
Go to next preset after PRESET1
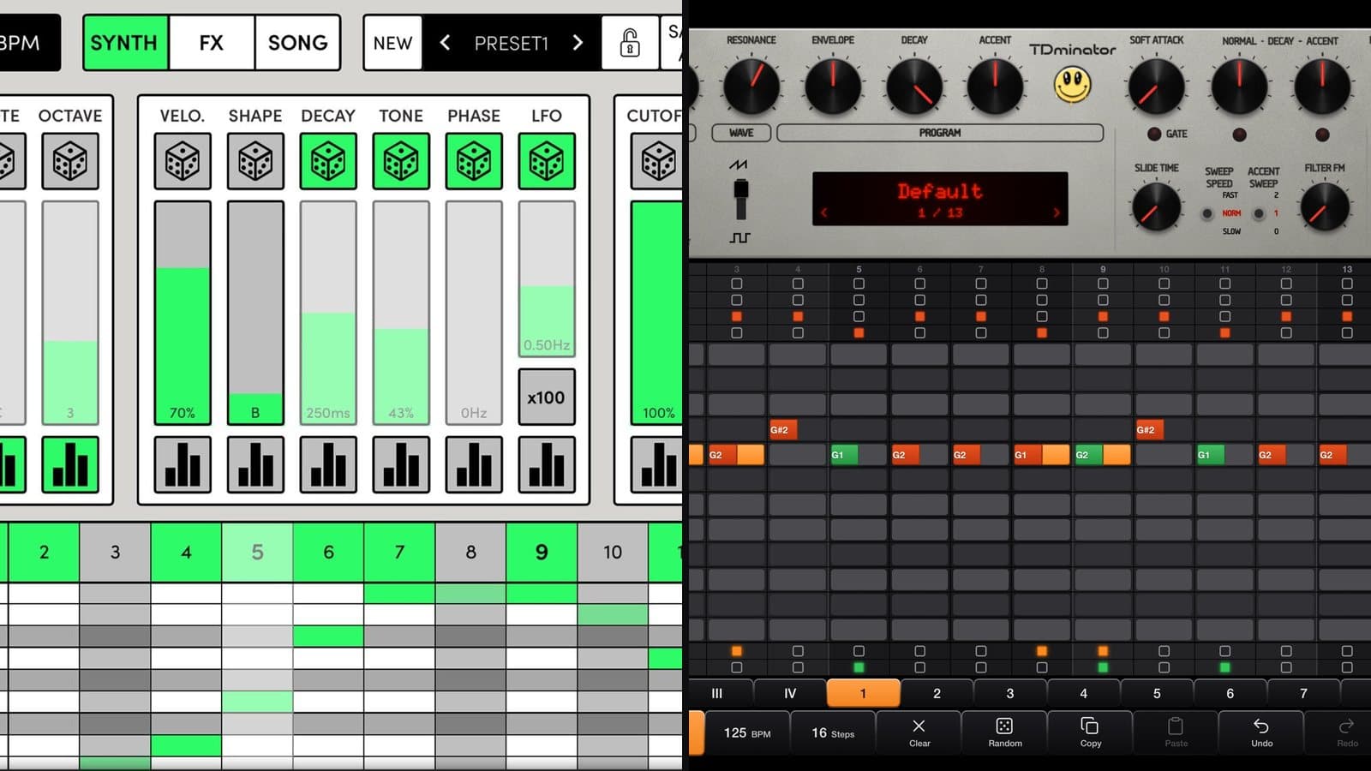pyautogui.click(x=578, y=42)
